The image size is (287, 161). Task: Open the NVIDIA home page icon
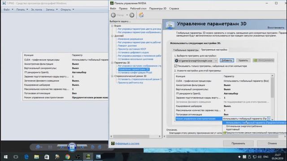click(141, 15)
